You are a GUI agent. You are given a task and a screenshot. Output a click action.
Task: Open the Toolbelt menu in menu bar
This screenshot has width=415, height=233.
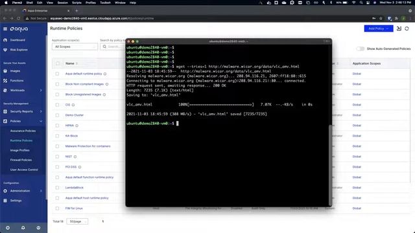coord(105,3)
